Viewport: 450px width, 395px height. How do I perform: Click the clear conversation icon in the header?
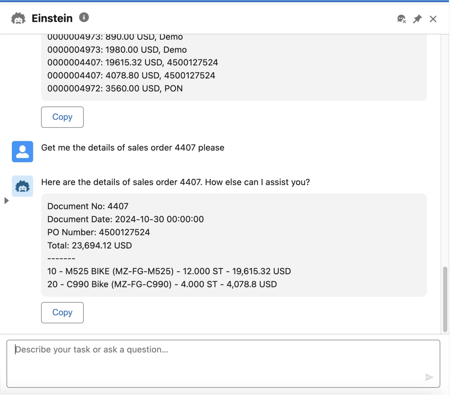tap(402, 19)
